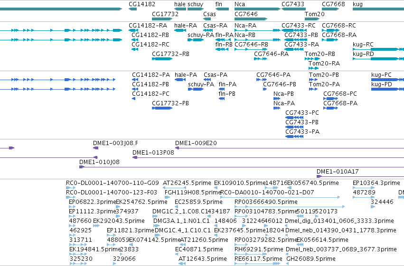
Task: Open protein CG7433-PA
Action: point(302,132)
